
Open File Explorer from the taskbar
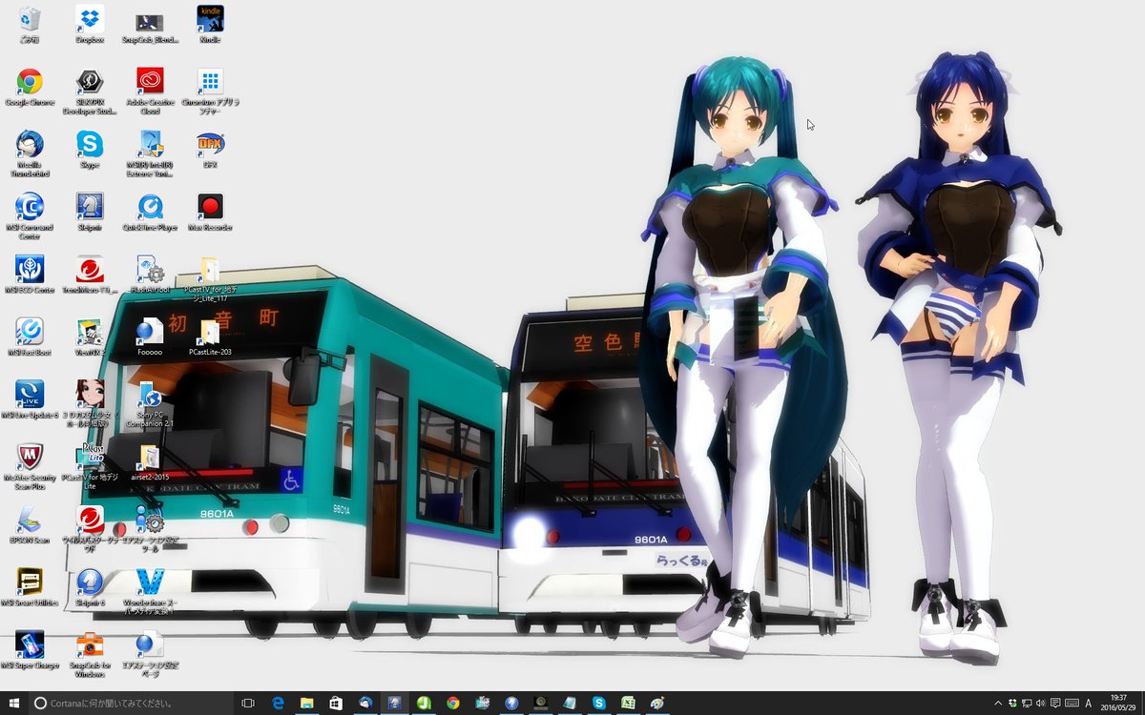[x=306, y=703]
